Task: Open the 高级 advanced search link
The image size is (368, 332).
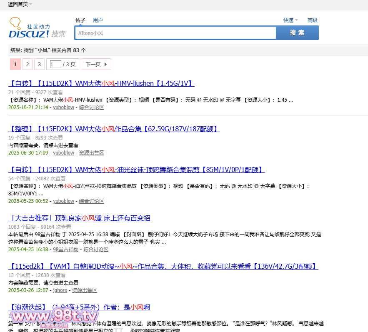Action: point(312,20)
